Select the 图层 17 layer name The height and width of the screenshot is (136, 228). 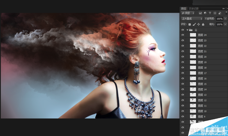(202, 73)
